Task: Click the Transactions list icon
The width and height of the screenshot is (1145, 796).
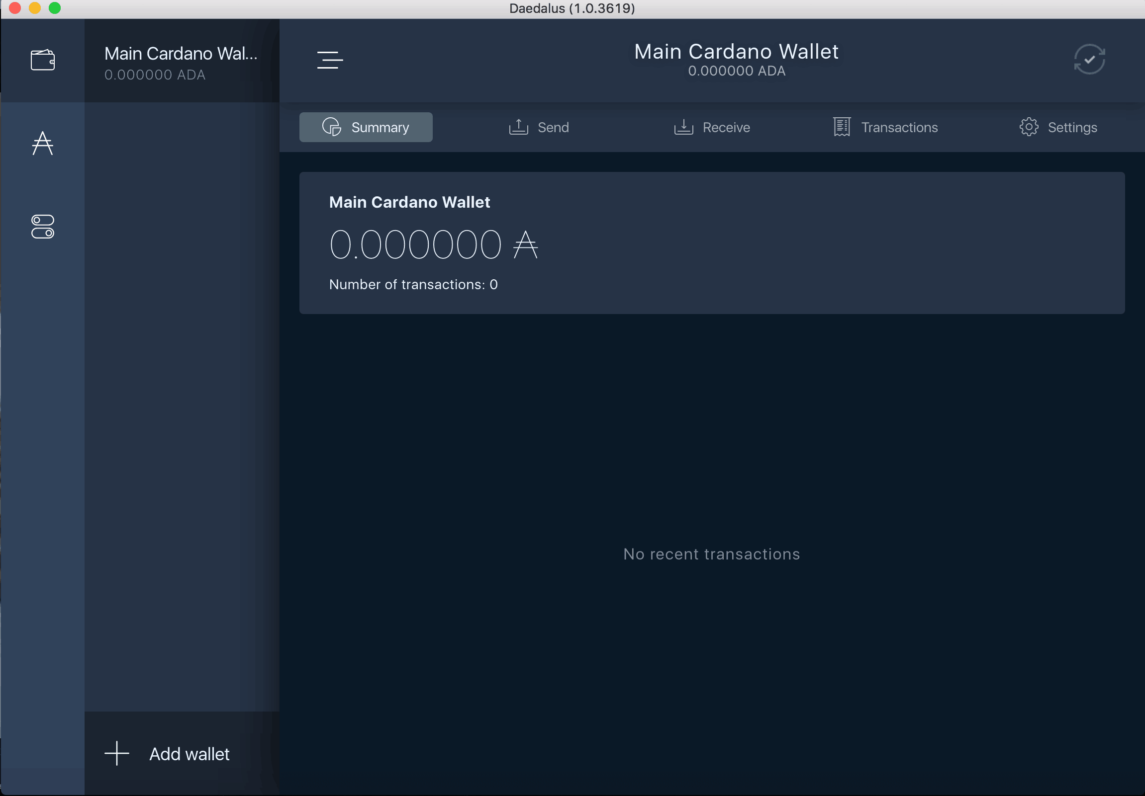Action: pos(841,127)
